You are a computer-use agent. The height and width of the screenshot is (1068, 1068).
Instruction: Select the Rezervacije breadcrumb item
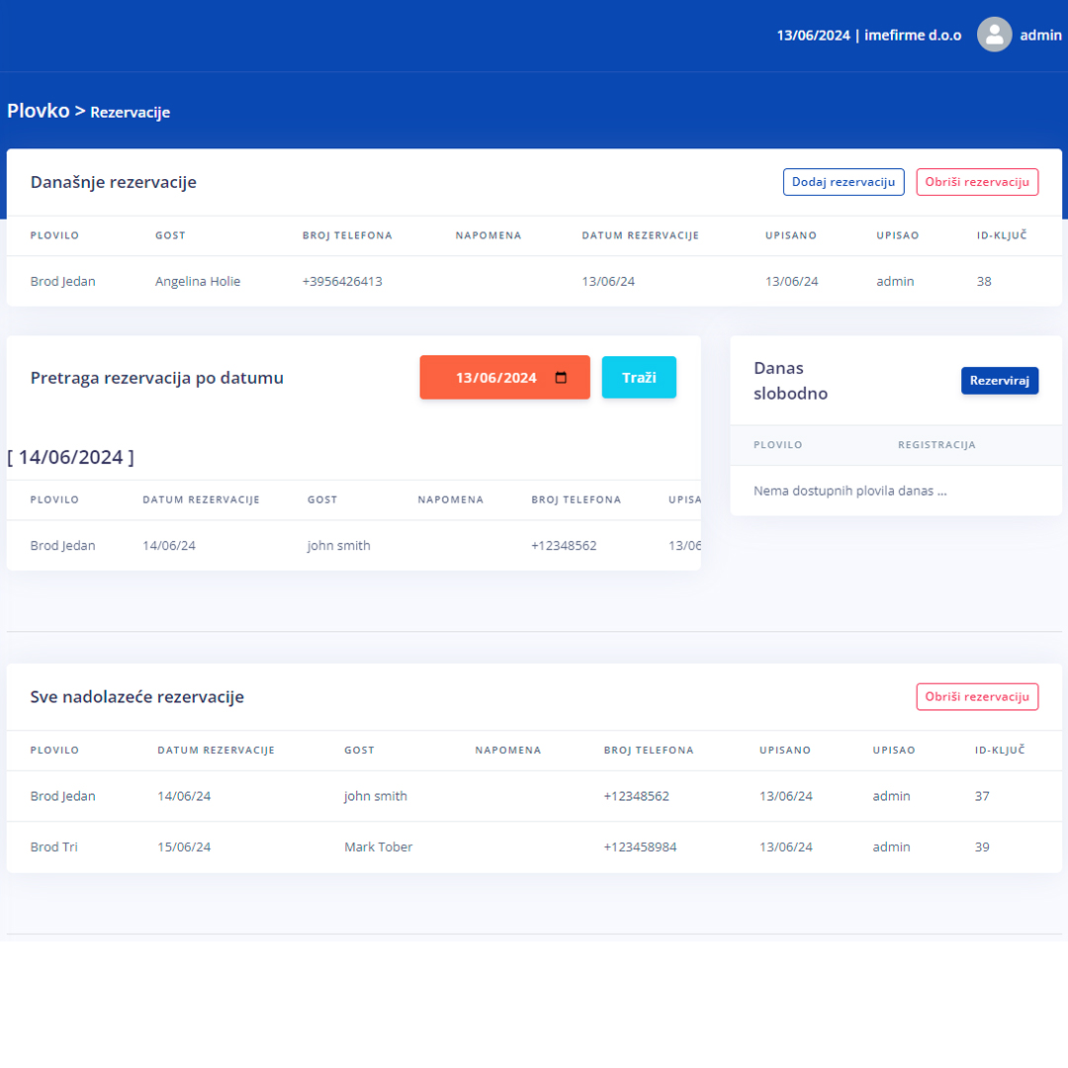130,113
